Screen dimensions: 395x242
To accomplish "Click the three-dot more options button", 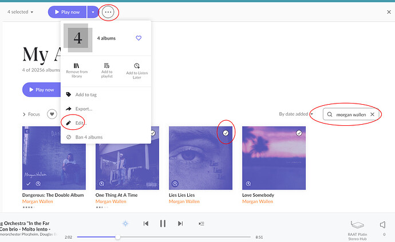I will pyautogui.click(x=108, y=12).
